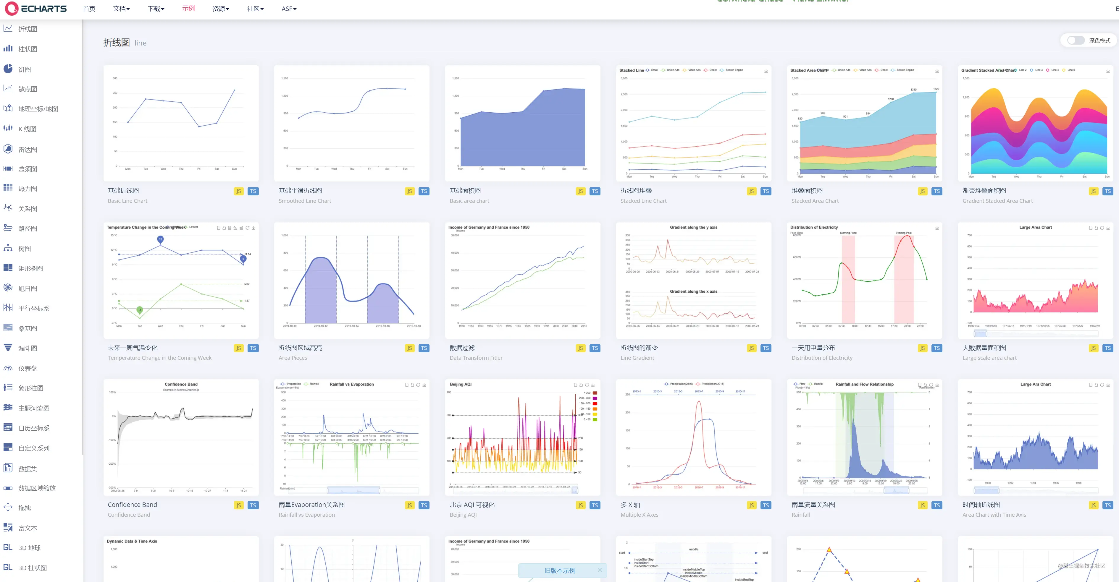Click the dataZoom slider in 时间轴折线图 thumbnail

click(1036, 490)
